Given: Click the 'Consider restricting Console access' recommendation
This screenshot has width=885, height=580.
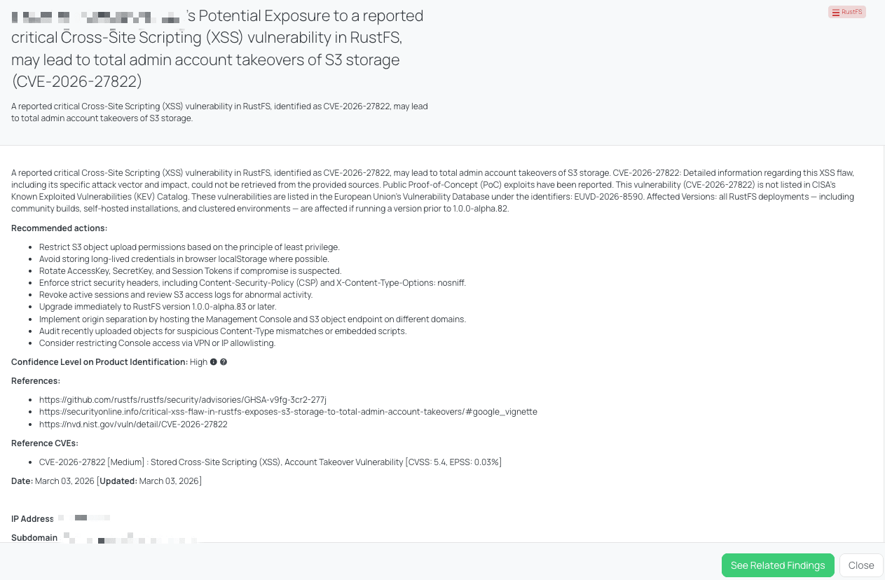Looking at the screenshot, I should [158, 343].
